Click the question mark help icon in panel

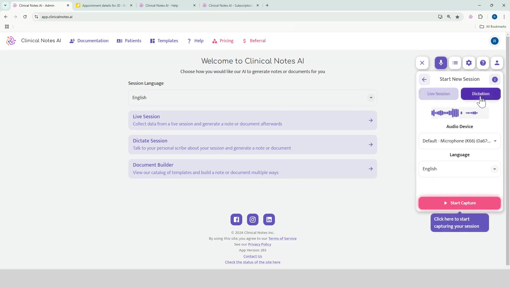[x=483, y=63]
